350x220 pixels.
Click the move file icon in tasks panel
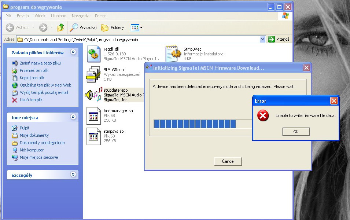pos(15,70)
